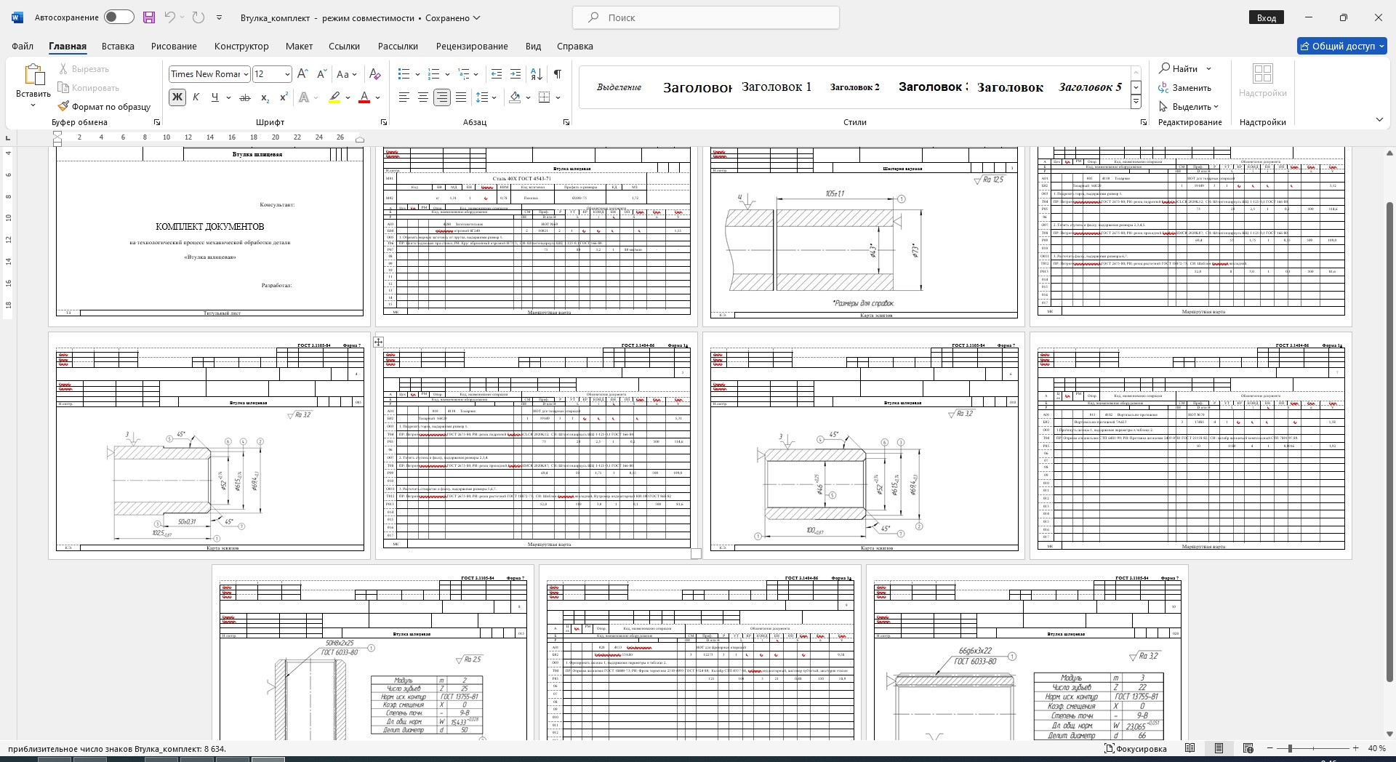The width and height of the screenshot is (1396, 762).
Task: Click the Save icon in title bar
Action: 149,17
